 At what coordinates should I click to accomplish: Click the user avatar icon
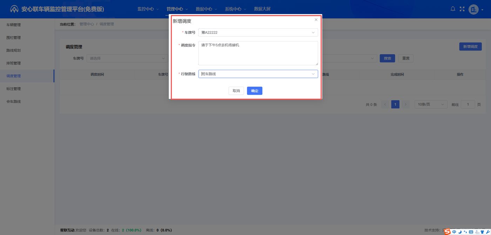click(473, 9)
